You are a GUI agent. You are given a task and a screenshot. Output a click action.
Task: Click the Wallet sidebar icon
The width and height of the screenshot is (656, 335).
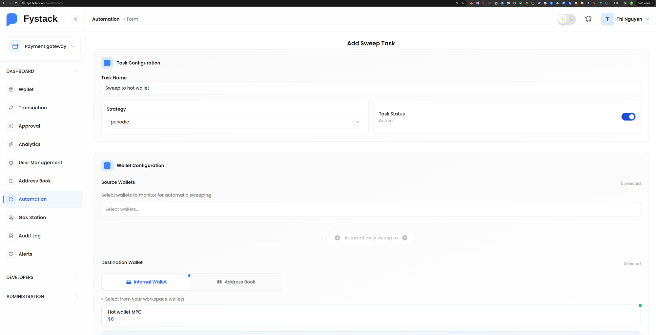[11, 90]
